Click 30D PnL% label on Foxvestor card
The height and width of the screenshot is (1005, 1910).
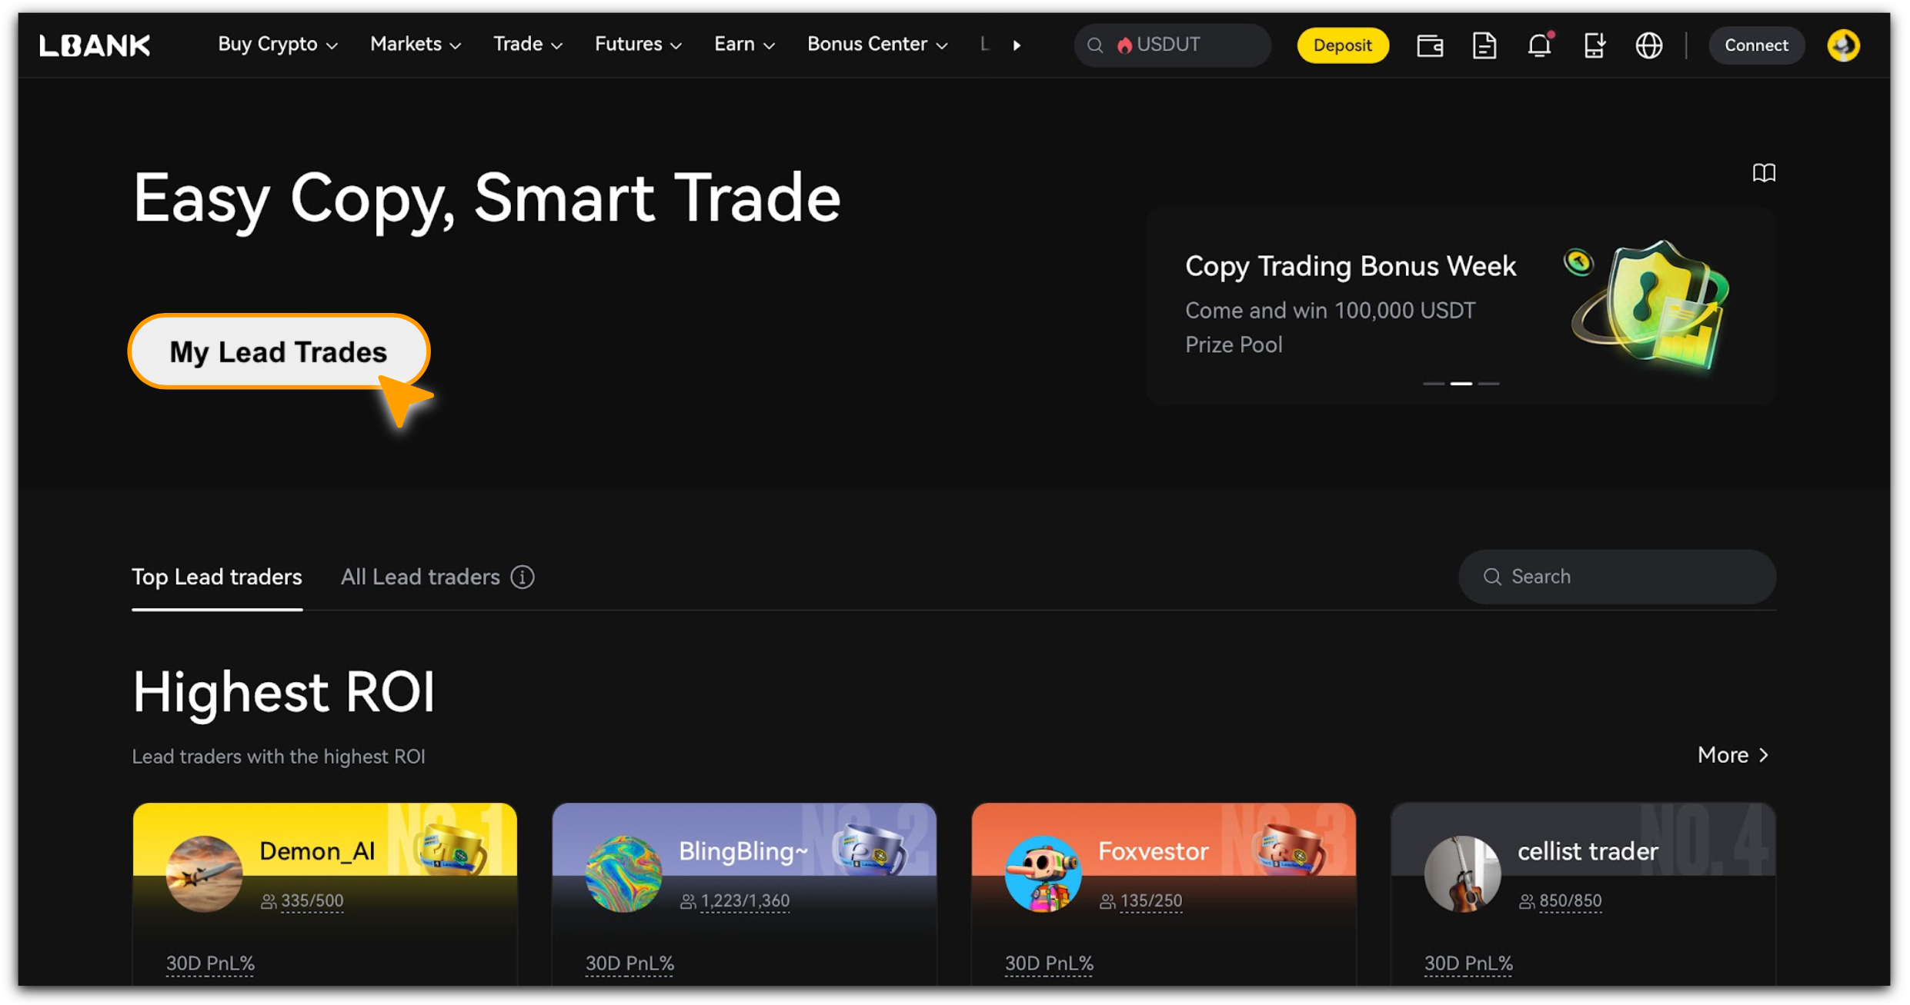click(x=1049, y=964)
